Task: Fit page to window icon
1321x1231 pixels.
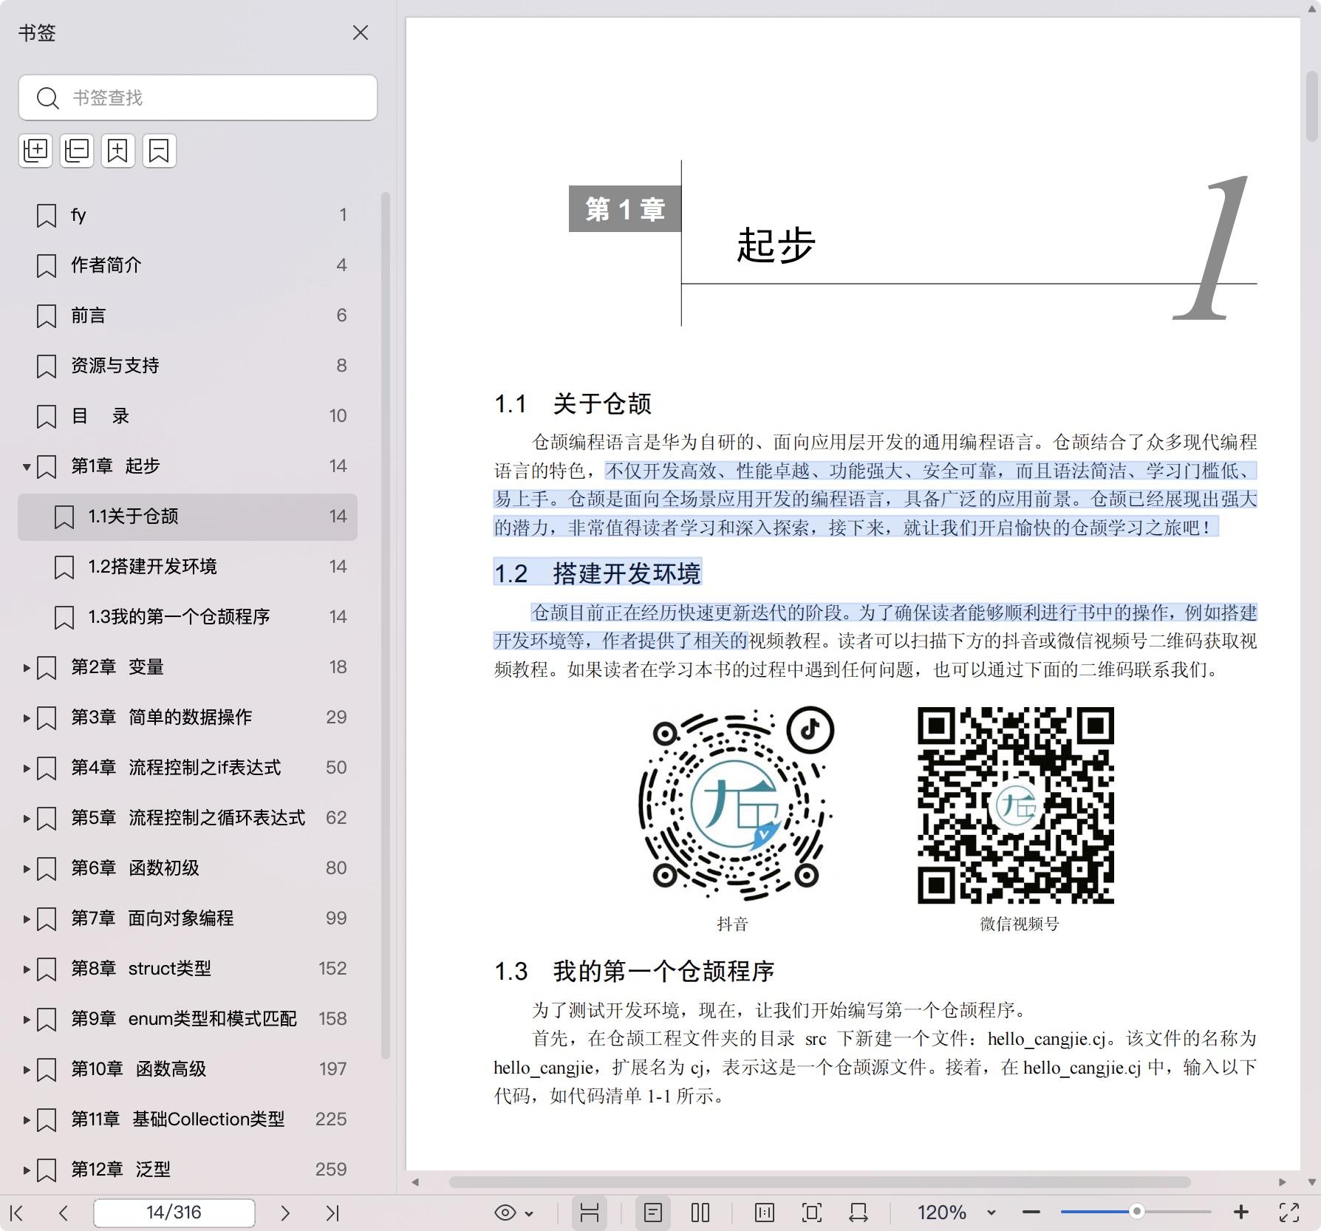Action: 811,1213
